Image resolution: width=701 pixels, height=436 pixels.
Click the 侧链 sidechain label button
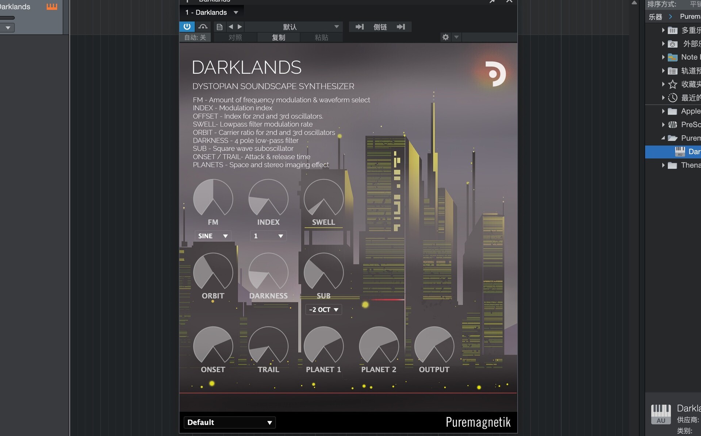pos(380,27)
